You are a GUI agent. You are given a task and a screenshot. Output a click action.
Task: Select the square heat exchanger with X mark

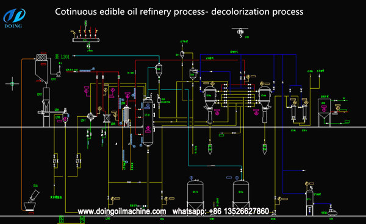107,118
